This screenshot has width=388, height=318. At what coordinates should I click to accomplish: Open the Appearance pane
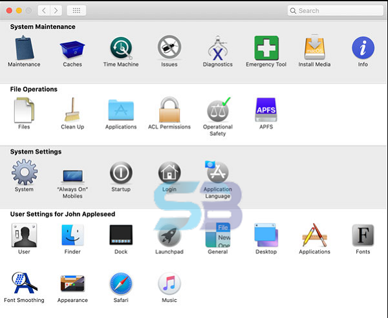tap(72, 283)
